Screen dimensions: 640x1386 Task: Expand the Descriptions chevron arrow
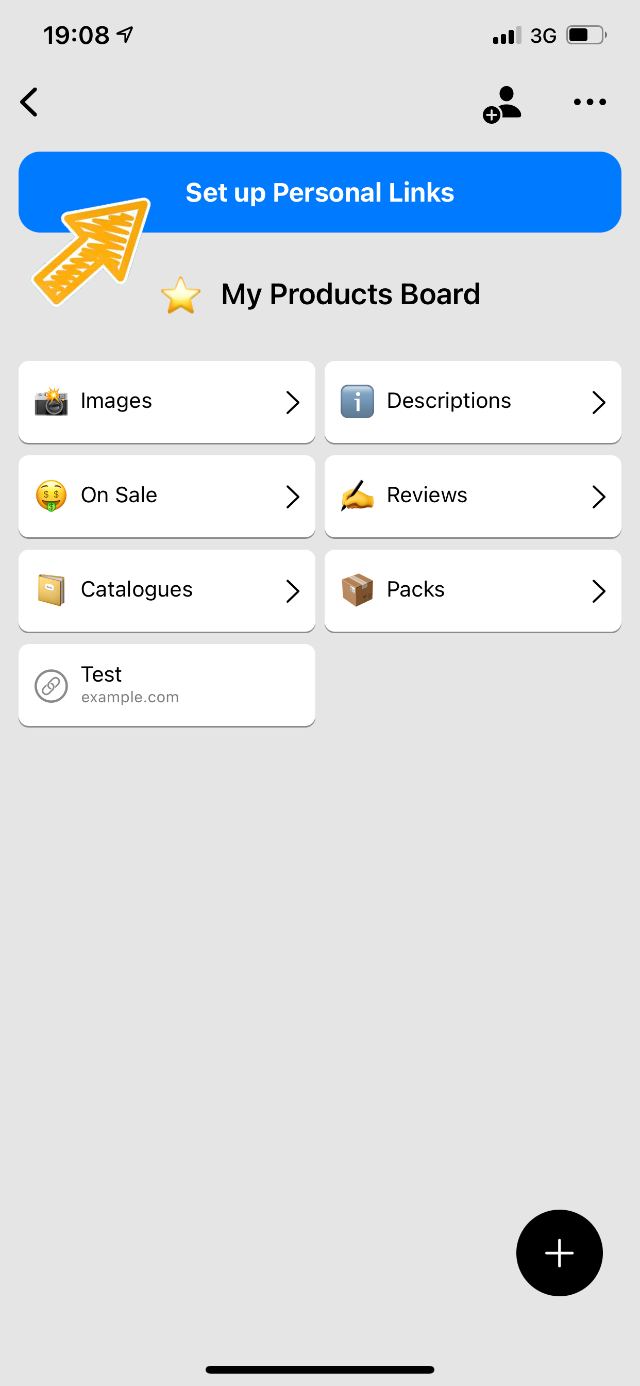pos(599,402)
